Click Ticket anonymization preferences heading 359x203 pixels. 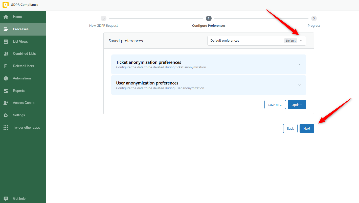pos(149,62)
